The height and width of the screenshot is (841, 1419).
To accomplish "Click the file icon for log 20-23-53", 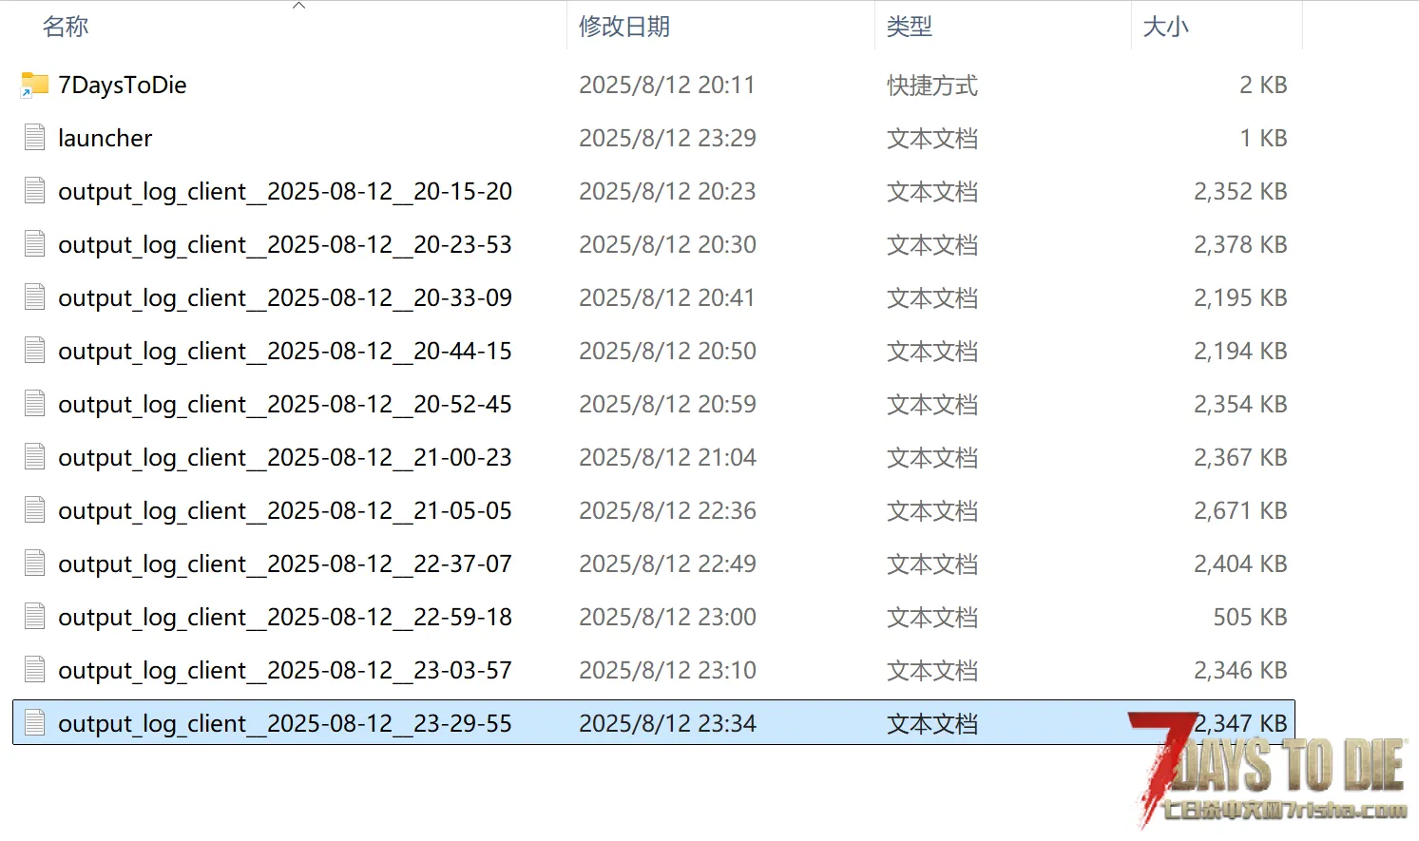I will (x=35, y=244).
